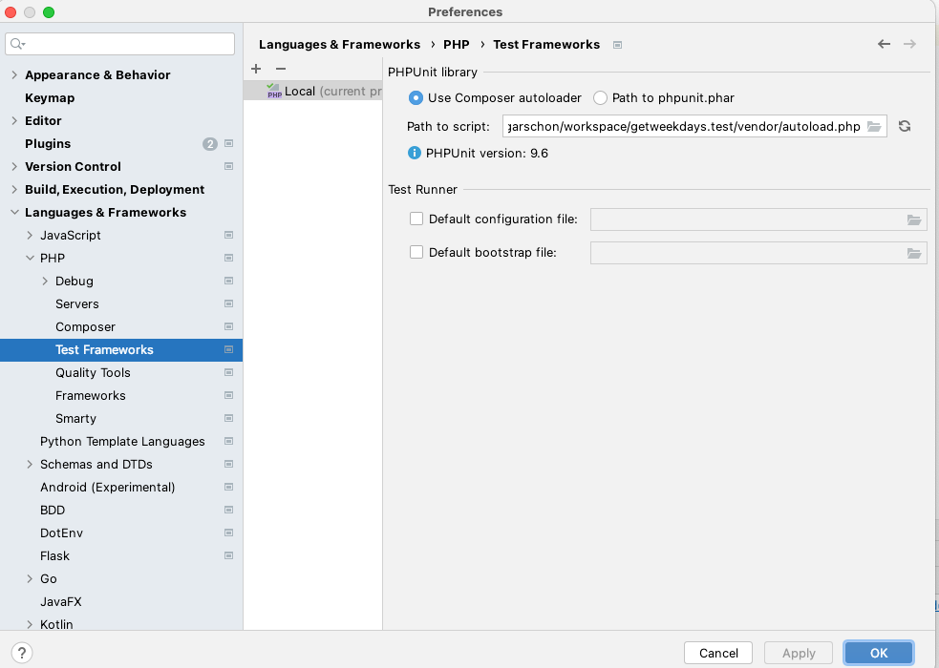Click project-level icon next to Test Frameworks breadcrumb
Viewport: 939px width, 668px height.
[617, 45]
